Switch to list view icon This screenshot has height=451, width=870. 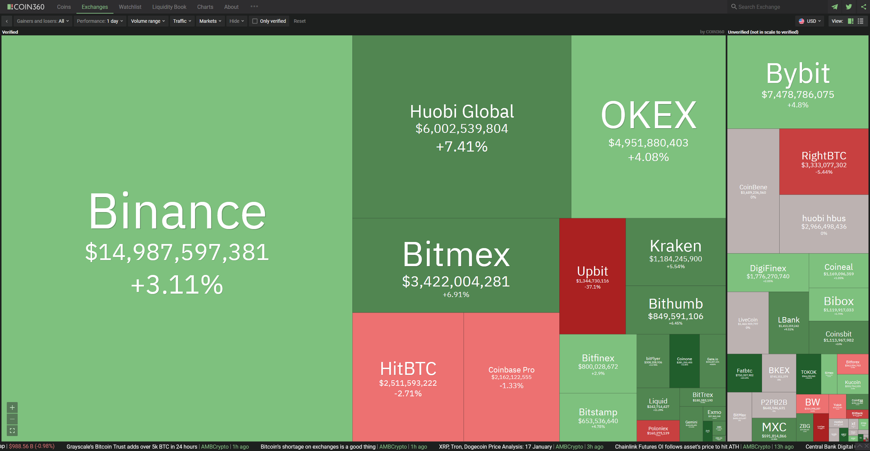click(x=860, y=21)
